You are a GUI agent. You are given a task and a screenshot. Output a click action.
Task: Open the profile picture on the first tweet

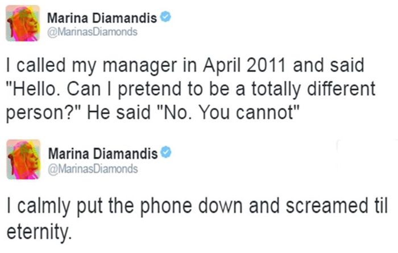pyautogui.click(x=23, y=23)
